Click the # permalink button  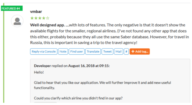(x=126, y=51)
